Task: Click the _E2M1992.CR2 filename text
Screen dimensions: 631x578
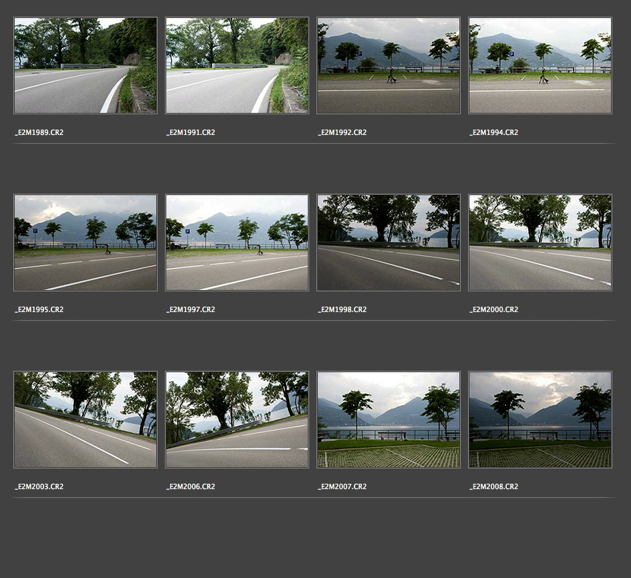Action: tap(343, 133)
